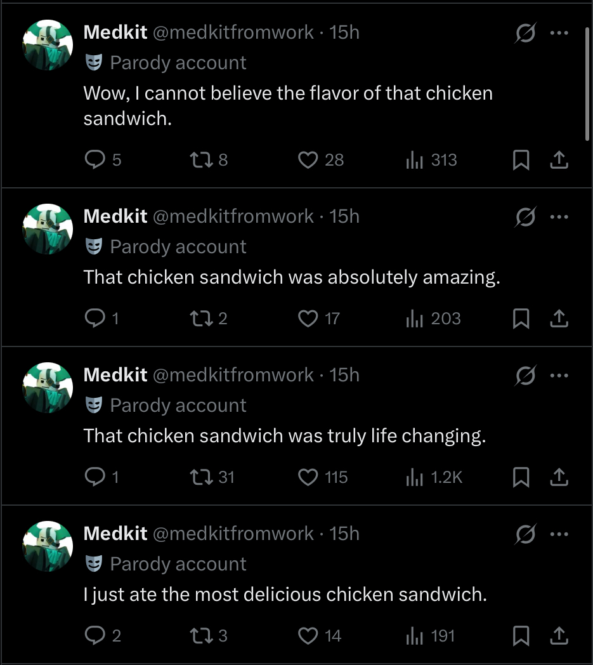View analytics showing 313 views

click(x=431, y=160)
